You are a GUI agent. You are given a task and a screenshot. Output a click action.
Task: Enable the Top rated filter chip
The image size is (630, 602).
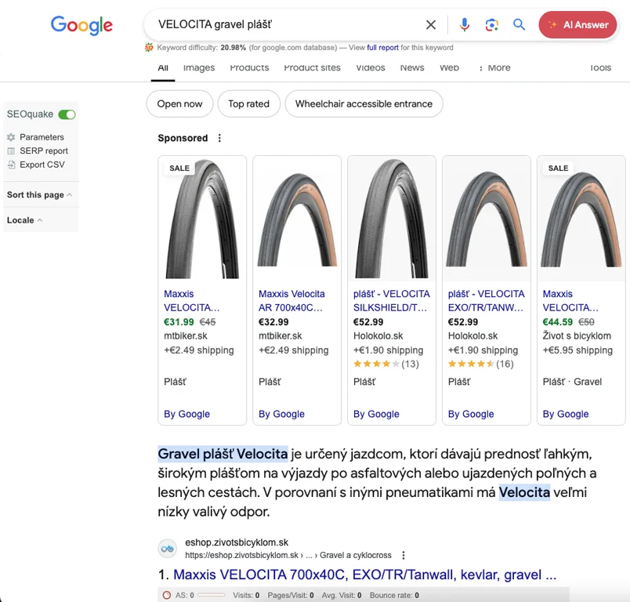[x=248, y=103]
